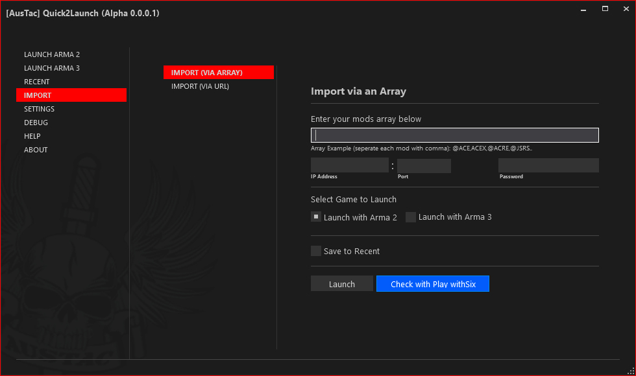Click the Quick2Launch title text
The width and height of the screenshot is (636, 376).
[83, 14]
